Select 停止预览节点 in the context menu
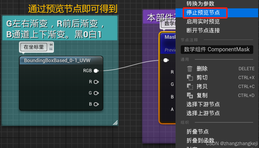This screenshot has width=259, height=148. (x=217, y=13)
